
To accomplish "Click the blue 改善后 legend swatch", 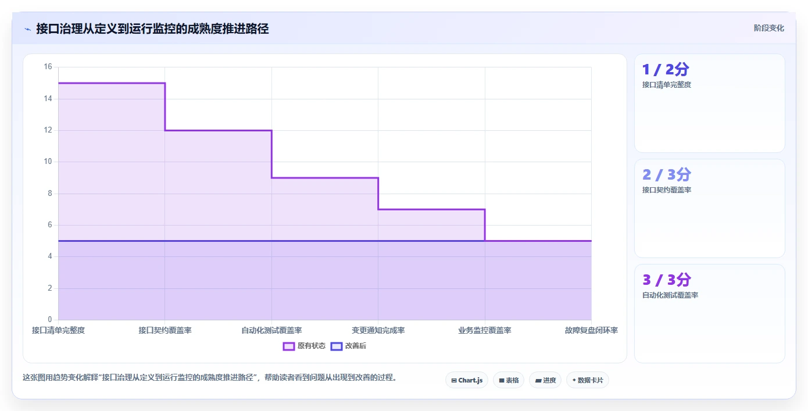I will click(337, 346).
